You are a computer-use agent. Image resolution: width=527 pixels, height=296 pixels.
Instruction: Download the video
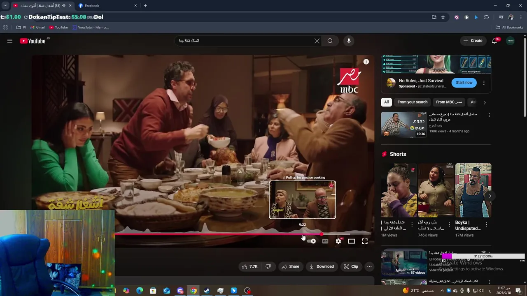[322, 266]
